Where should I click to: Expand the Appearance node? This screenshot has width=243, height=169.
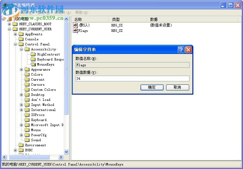coord(22,69)
